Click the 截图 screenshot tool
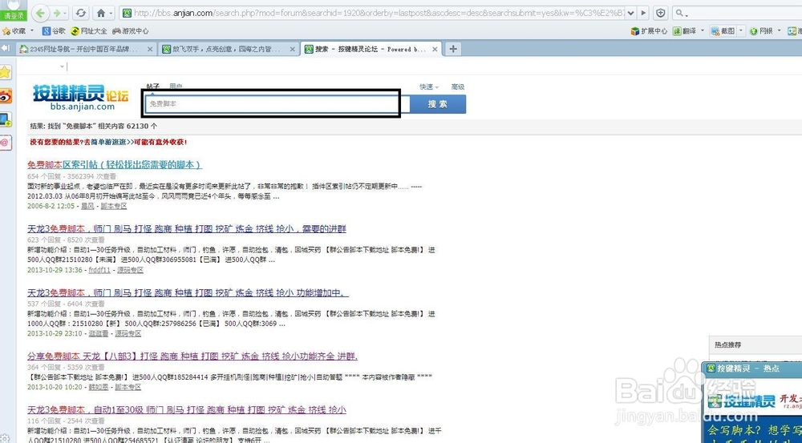This screenshot has width=802, height=443. [x=723, y=31]
